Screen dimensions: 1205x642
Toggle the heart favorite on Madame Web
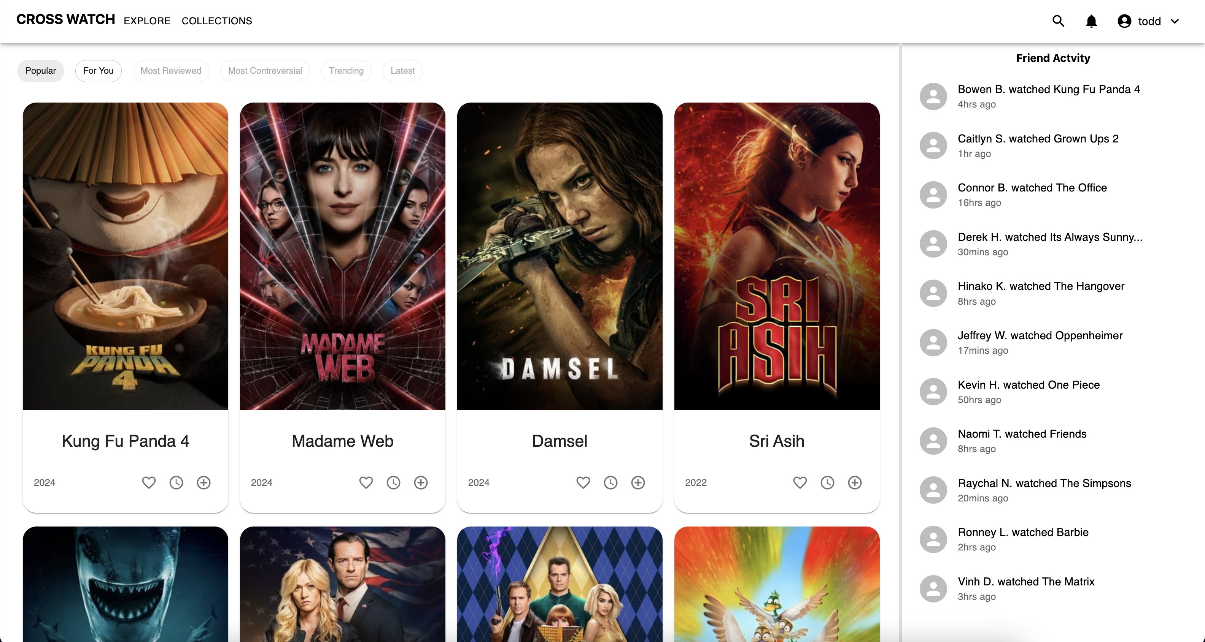pos(366,482)
